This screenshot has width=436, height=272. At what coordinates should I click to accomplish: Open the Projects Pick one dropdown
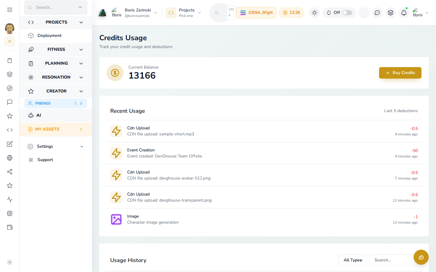pos(184,13)
